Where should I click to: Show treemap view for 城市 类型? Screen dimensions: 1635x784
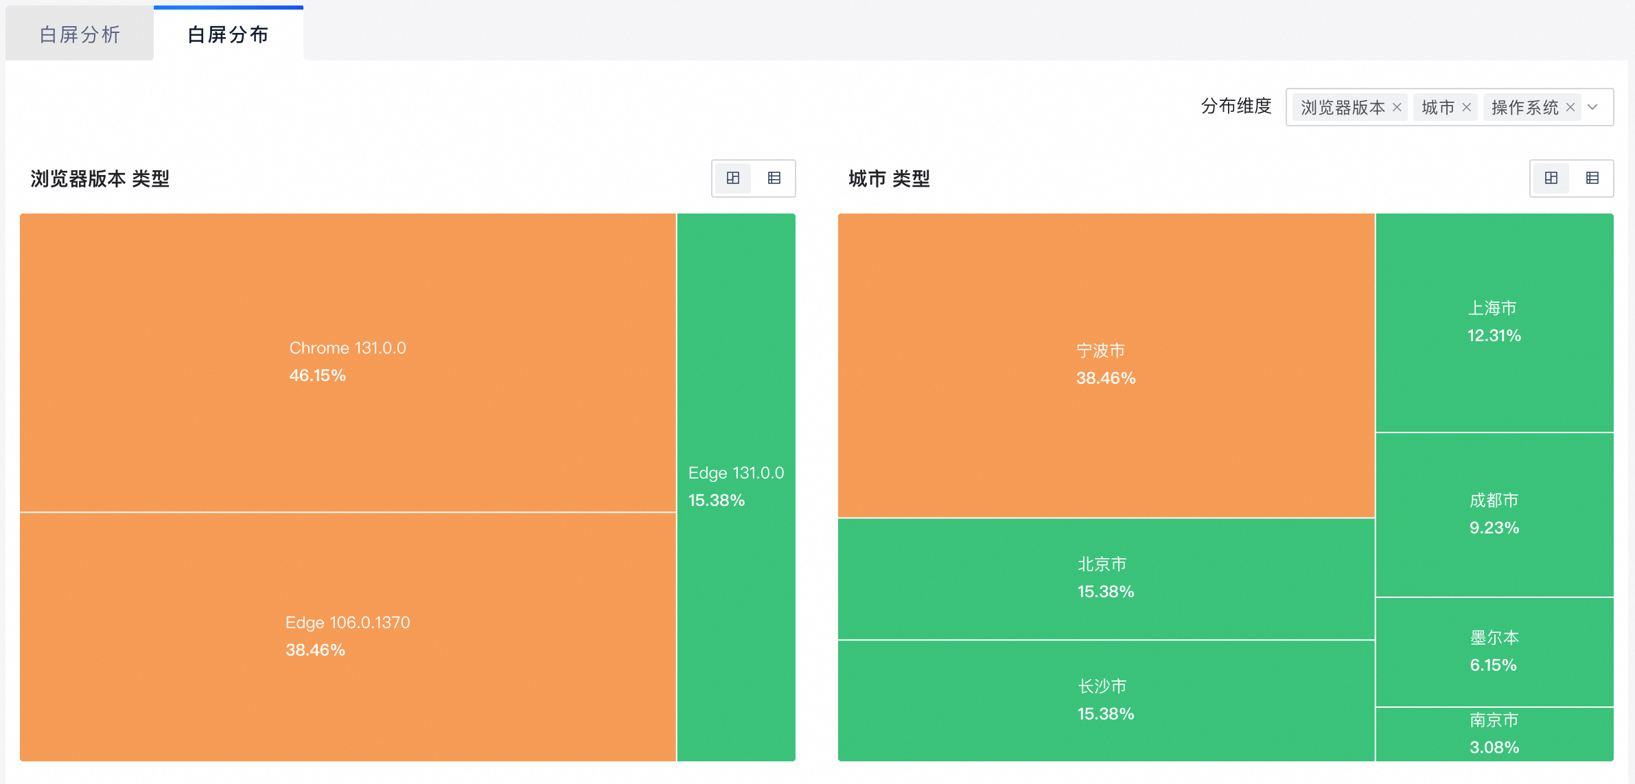[x=1551, y=178]
